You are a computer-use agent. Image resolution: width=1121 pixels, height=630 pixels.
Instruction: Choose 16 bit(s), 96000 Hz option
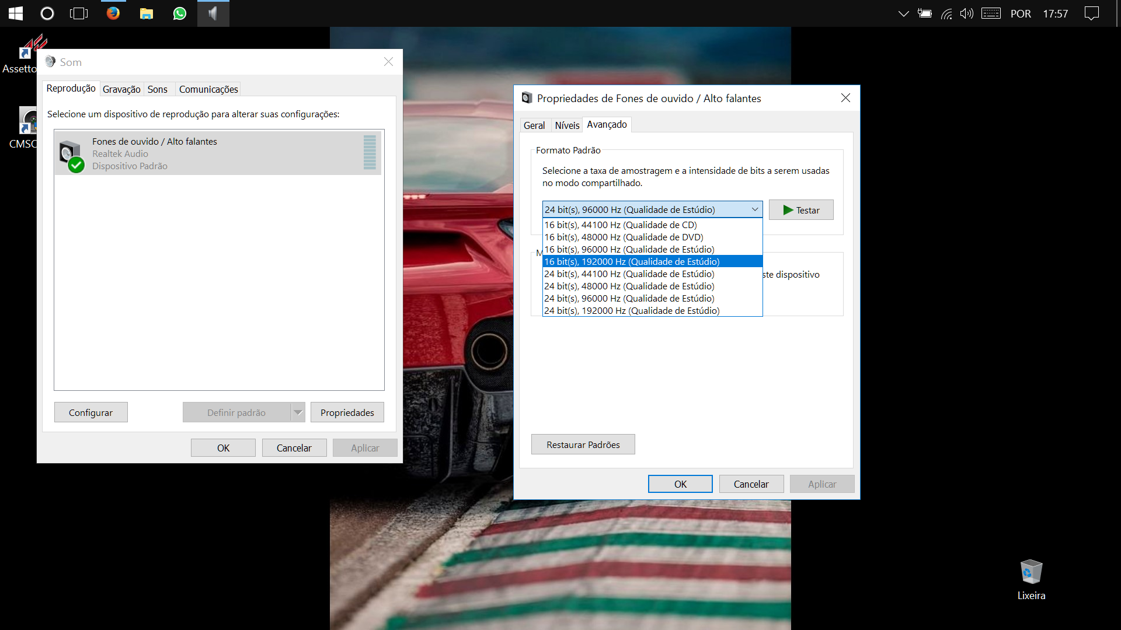coord(653,249)
